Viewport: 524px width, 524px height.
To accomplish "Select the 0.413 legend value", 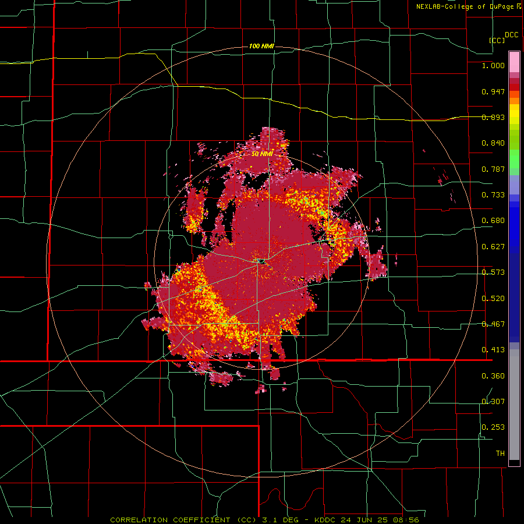I will coord(493,350).
